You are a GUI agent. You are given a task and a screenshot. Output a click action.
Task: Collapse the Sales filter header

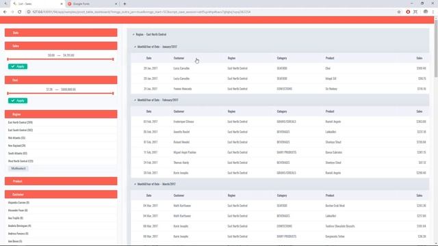click(x=61, y=46)
